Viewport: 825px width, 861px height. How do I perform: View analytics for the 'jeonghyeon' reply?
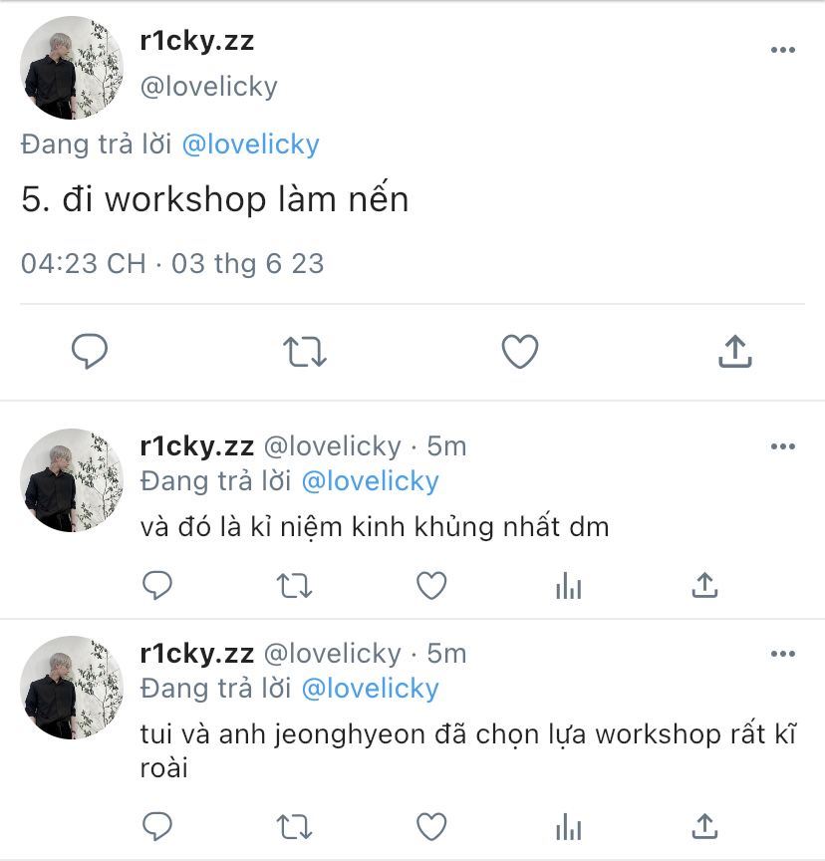tap(568, 827)
